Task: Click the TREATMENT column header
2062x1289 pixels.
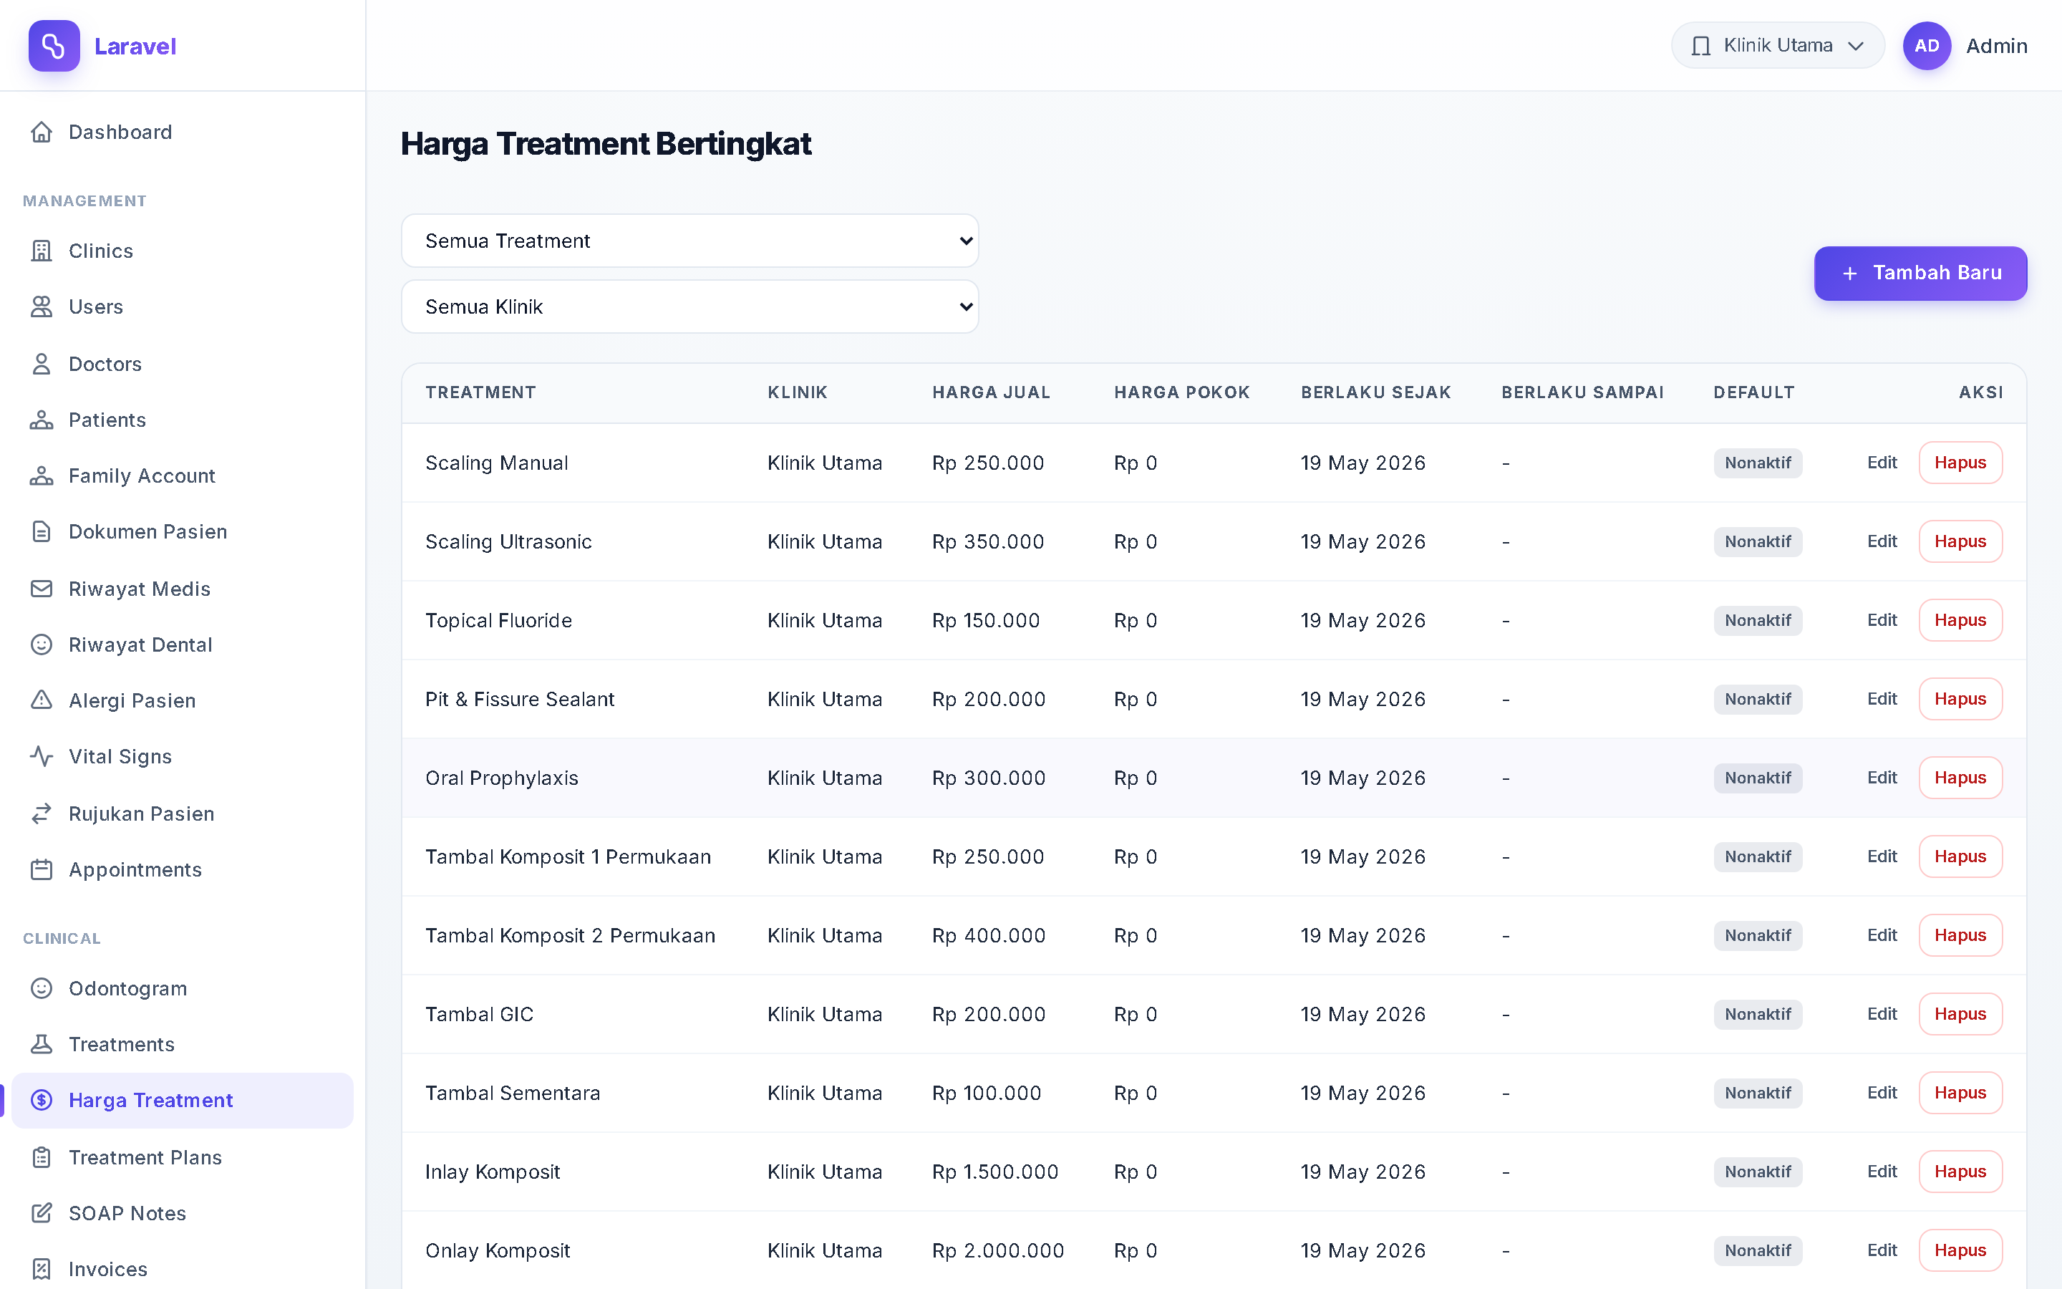Action: [x=480, y=392]
